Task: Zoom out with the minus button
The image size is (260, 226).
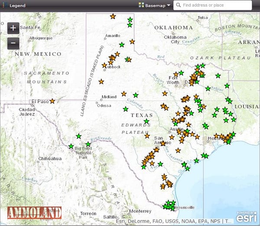Action: [13, 43]
